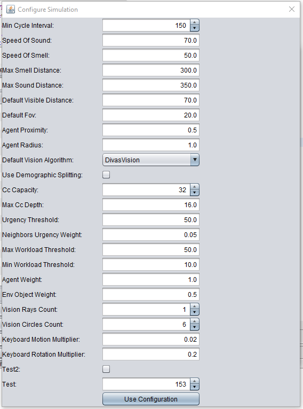Focus the Speed Of Sound field
This screenshot has height=409, width=303.
[151, 41]
